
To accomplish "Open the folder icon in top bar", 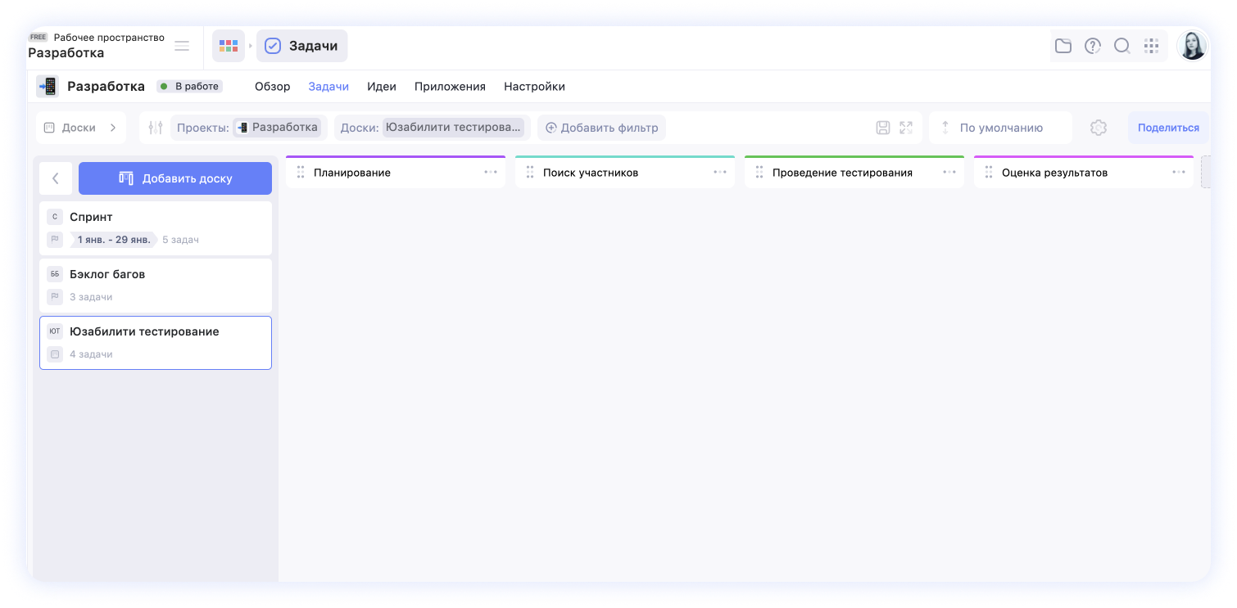I will pyautogui.click(x=1063, y=47).
